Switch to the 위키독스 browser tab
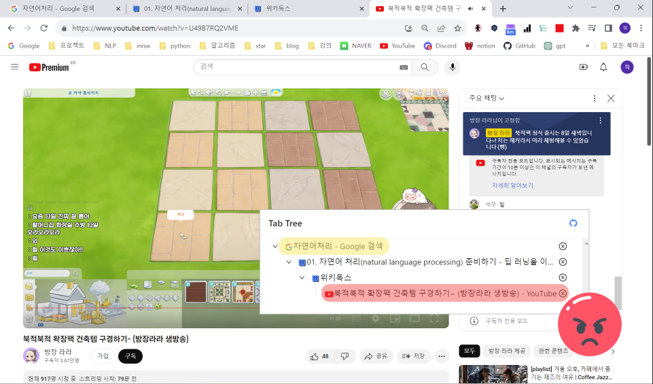The height and width of the screenshot is (384, 653). point(308,8)
